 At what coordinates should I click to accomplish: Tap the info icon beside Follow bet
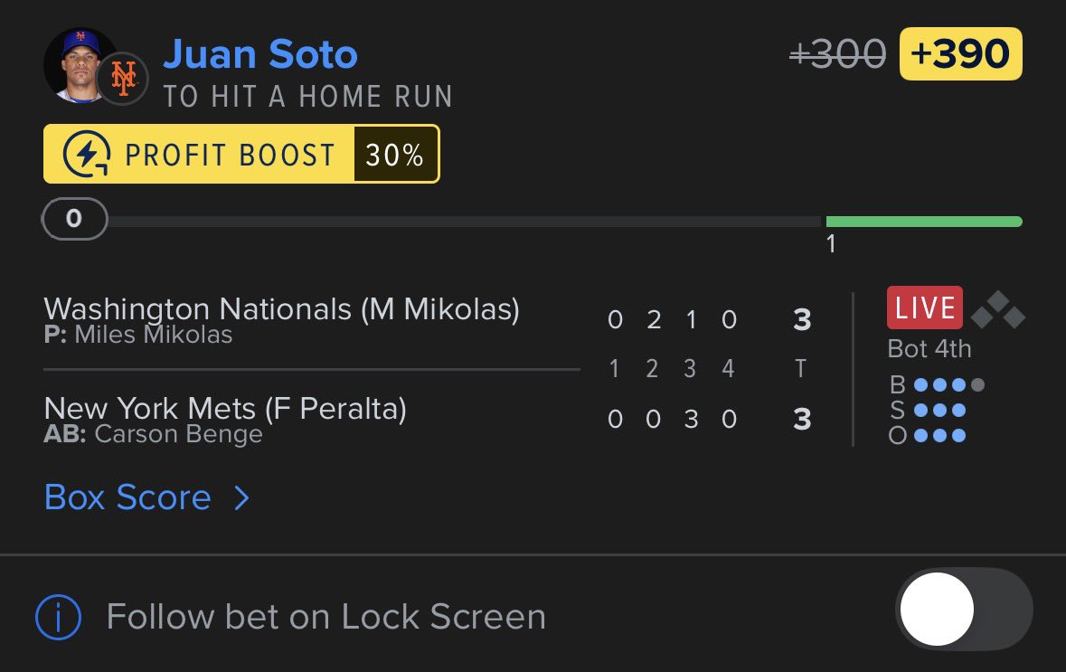(59, 618)
